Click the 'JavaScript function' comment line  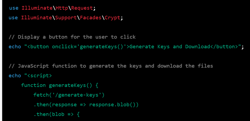coord(111,66)
